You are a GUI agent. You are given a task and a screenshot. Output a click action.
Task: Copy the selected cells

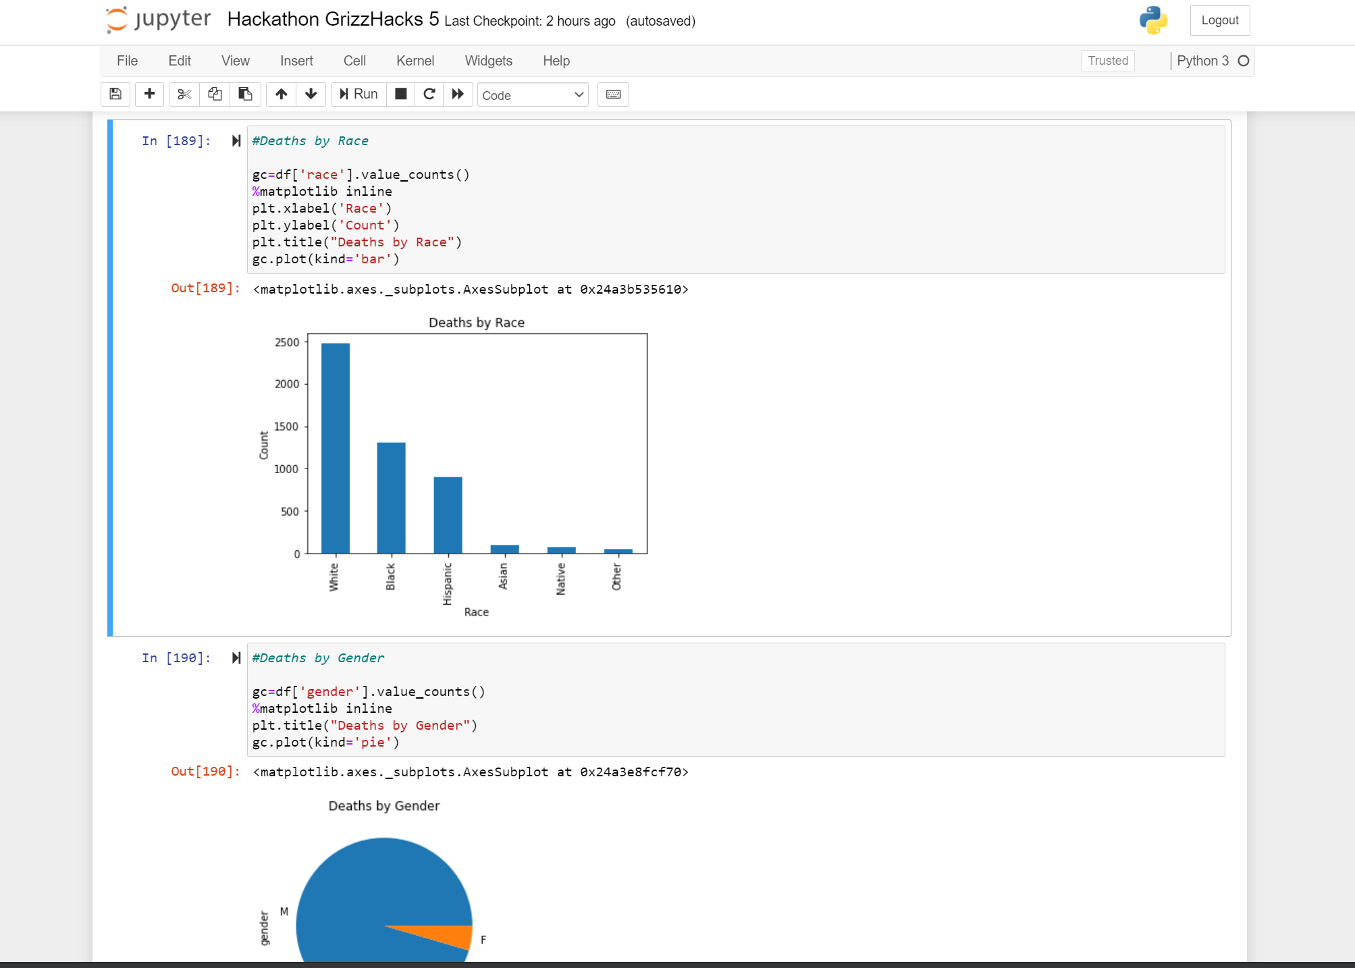[x=215, y=95]
